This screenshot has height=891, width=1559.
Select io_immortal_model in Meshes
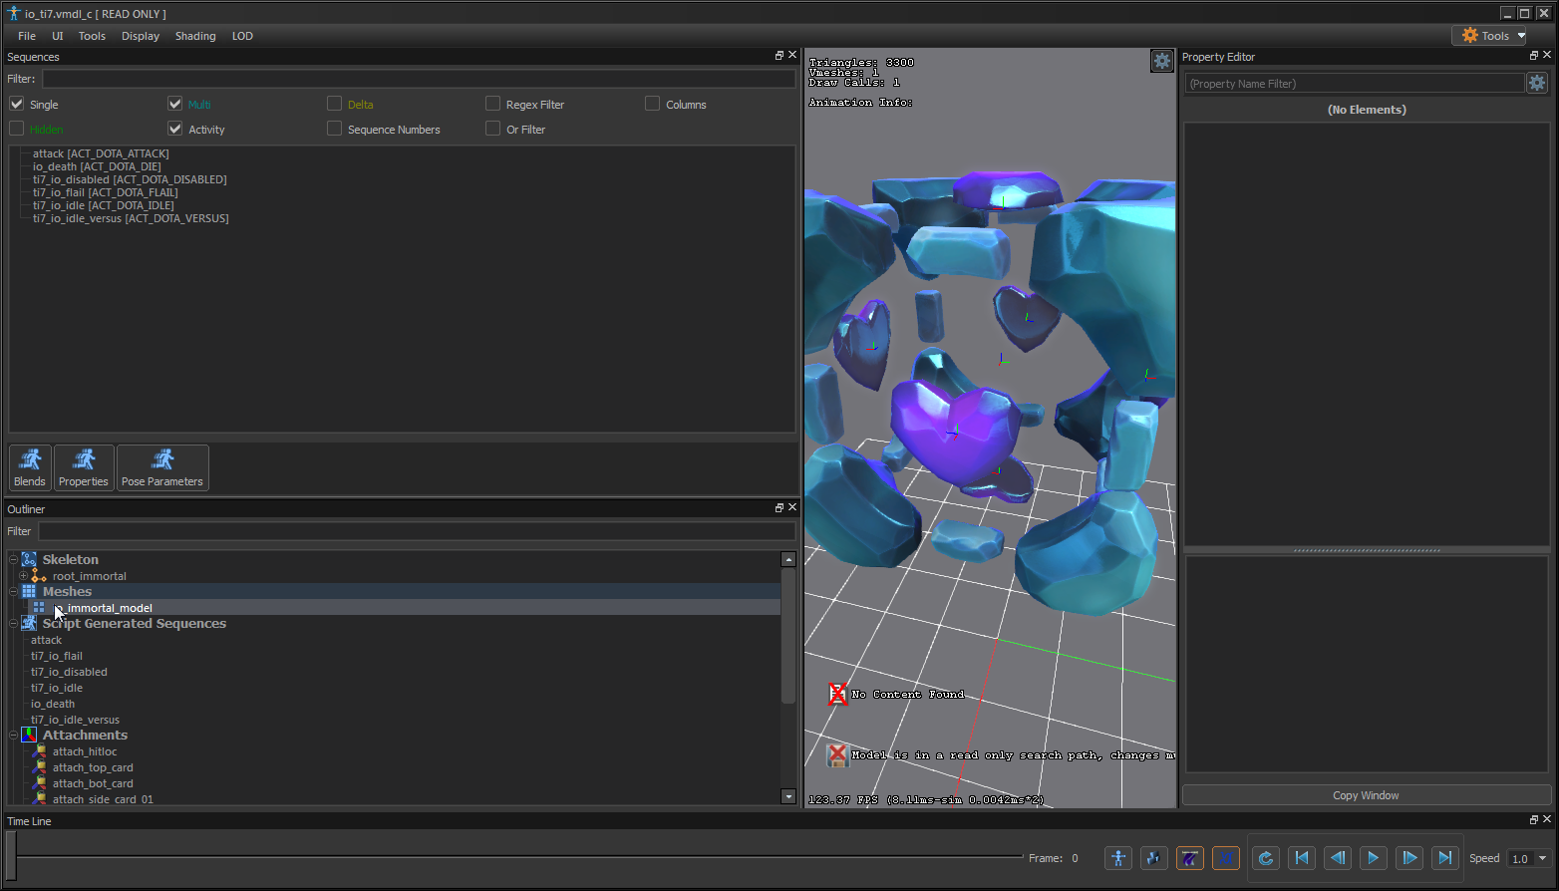(103, 608)
